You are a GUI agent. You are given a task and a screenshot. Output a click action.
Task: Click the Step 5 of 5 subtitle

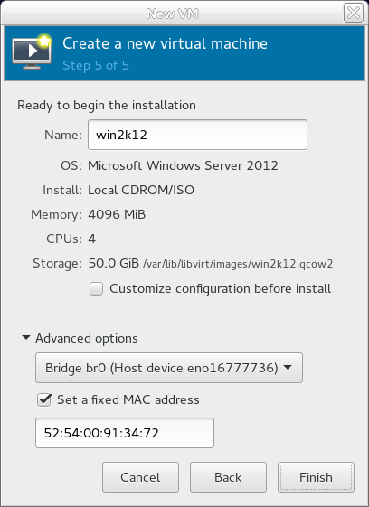click(96, 65)
